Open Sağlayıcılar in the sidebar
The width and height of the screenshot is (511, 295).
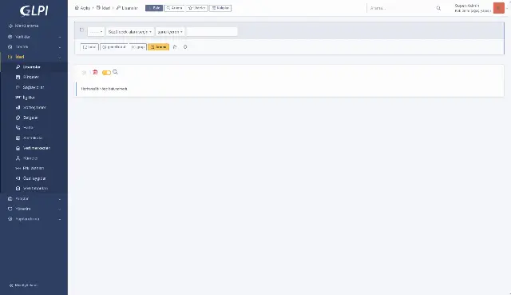(34, 87)
